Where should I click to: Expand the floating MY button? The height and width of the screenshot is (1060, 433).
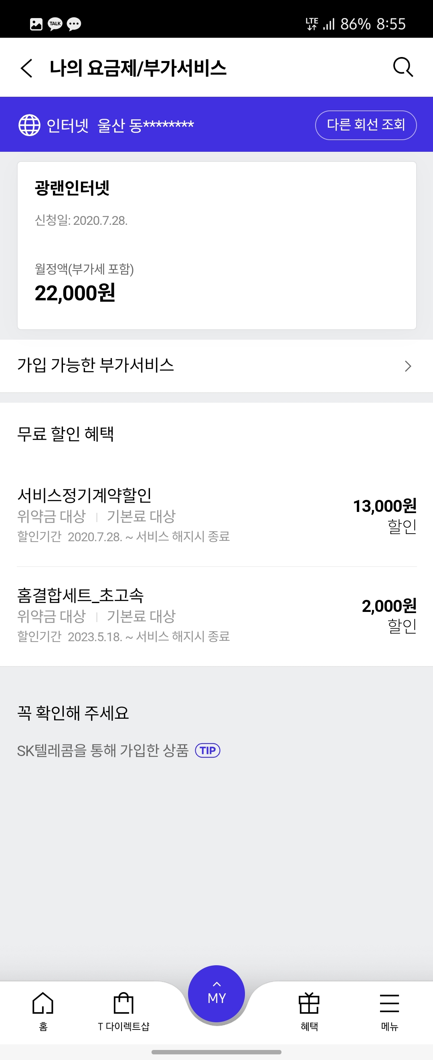pyautogui.click(x=216, y=994)
